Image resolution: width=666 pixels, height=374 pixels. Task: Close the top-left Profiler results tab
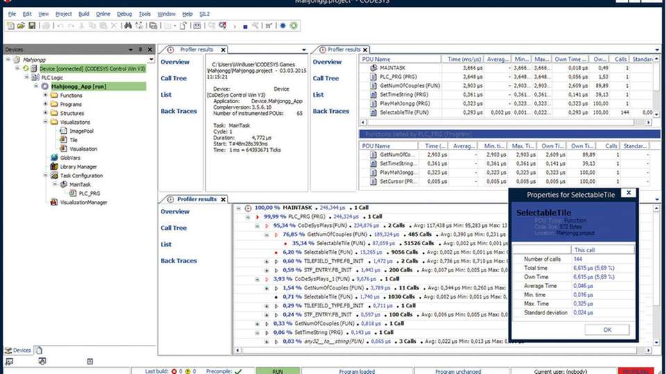click(223, 50)
